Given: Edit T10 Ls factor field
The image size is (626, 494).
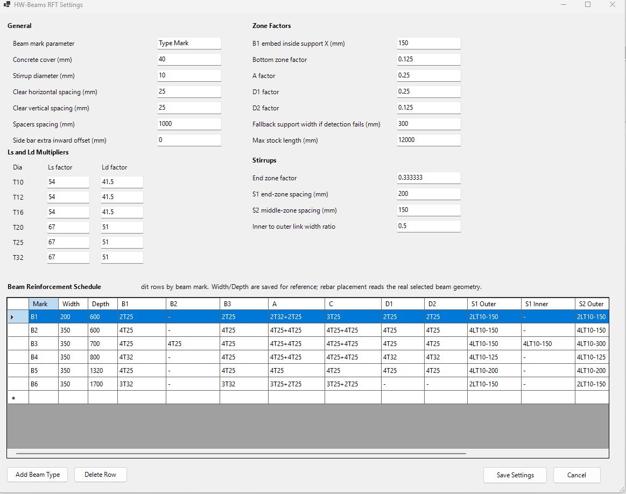Looking at the screenshot, I should pos(68,182).
